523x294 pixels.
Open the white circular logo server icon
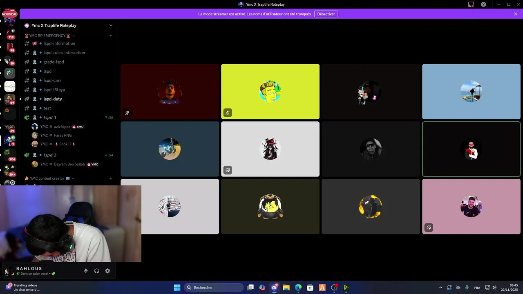(x=10, y=87)
